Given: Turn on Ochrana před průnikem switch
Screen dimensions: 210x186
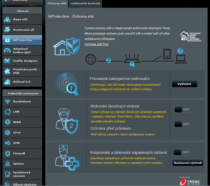Looking at the screenshot, I should point(182,124).
